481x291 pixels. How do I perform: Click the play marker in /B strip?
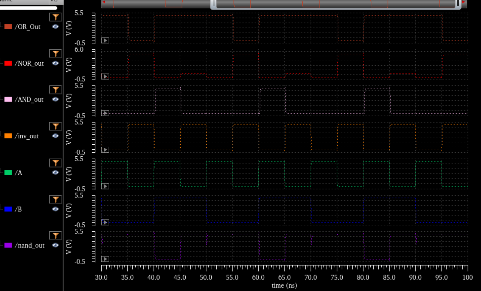pos(105,222)
